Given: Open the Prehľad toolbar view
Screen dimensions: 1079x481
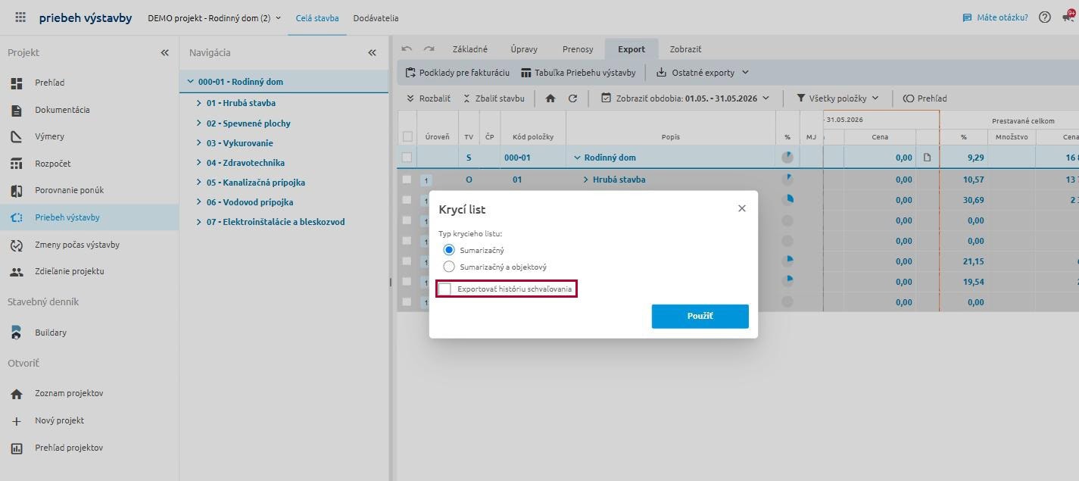Looking at the screenshot, I should [925, 98].
